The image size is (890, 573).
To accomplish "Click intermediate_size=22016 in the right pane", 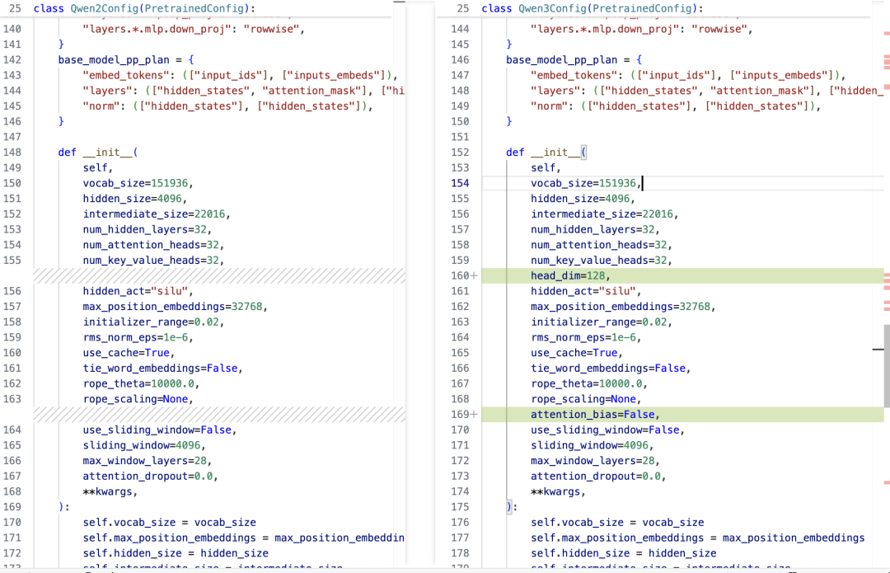I will click(605, 214).
